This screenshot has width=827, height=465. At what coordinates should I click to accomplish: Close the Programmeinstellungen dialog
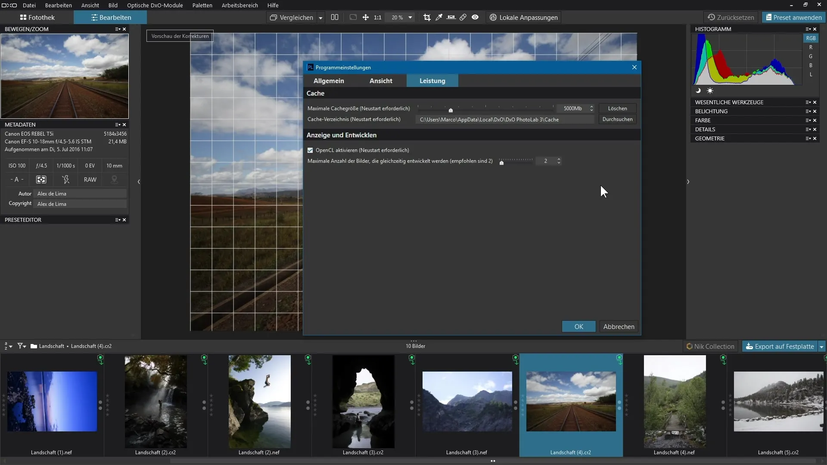(x=634, y=67)
